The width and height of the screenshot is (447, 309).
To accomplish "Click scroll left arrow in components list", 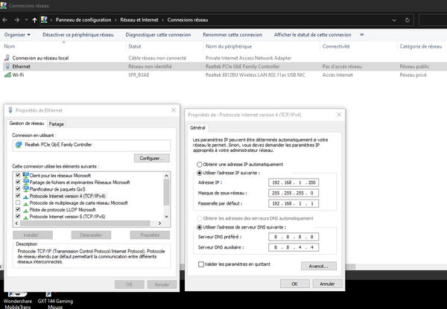I will [x=16, y=223].
